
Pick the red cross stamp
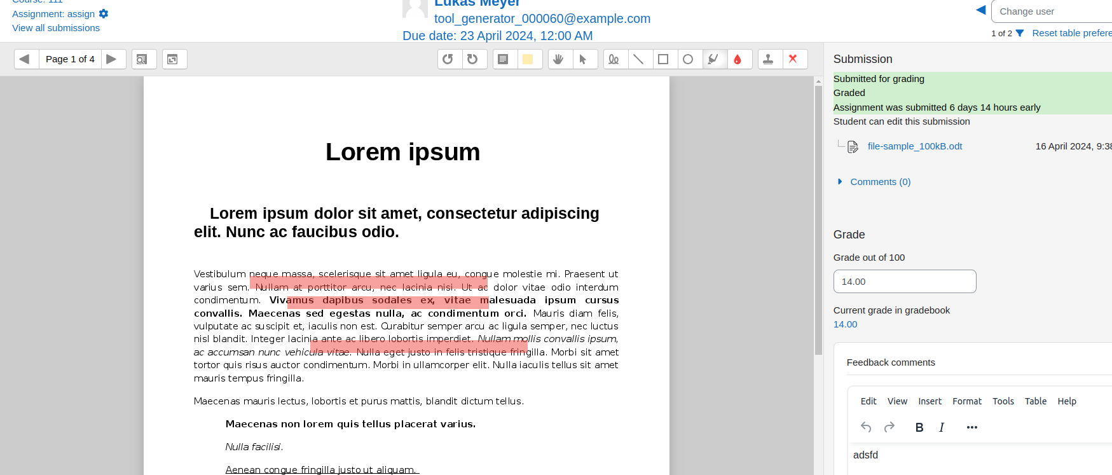coord(794,59)
